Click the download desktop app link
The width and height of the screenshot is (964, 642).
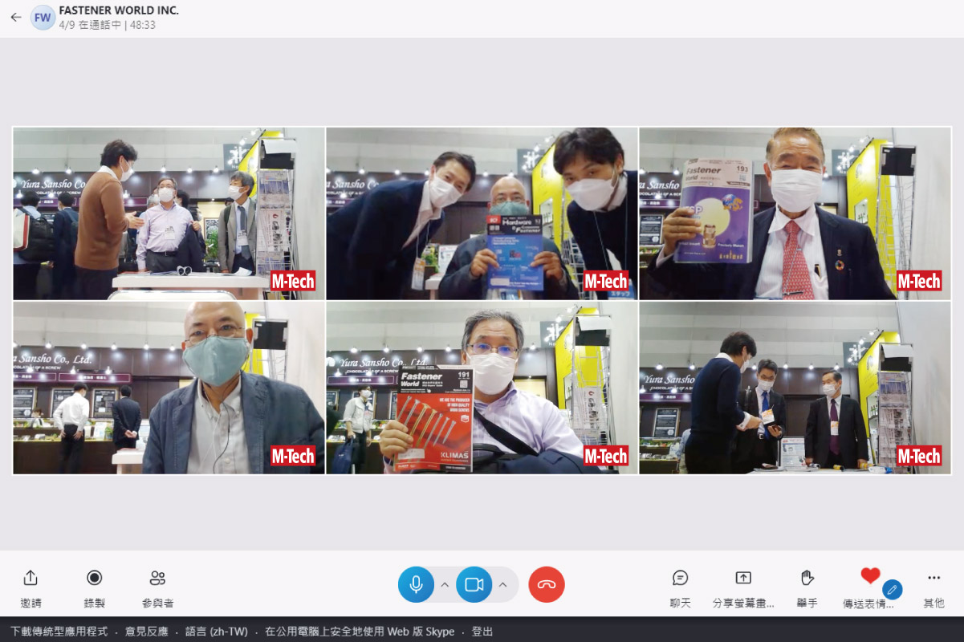tap(59, 632)
